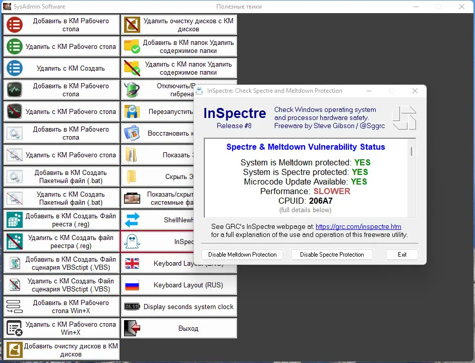
Task: Click Disable Meltdown Protection button
Action: [243, 255]
